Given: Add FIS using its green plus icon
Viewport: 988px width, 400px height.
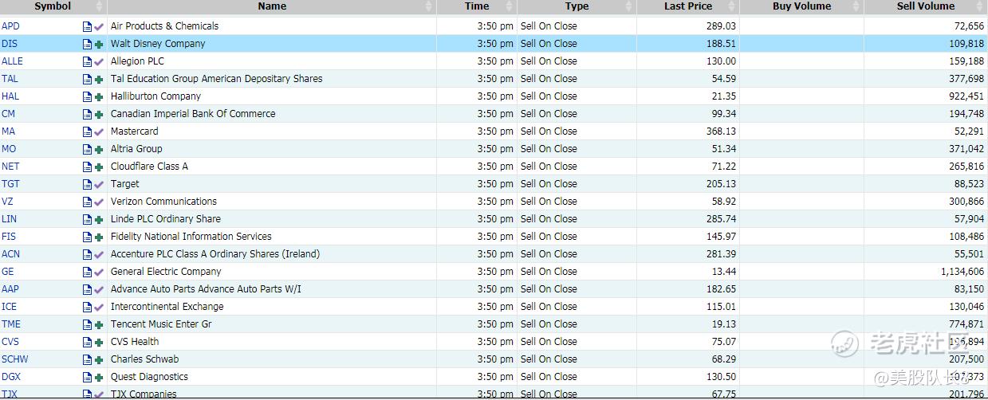Looking at the screenshot, I should [x=99, y=237].
